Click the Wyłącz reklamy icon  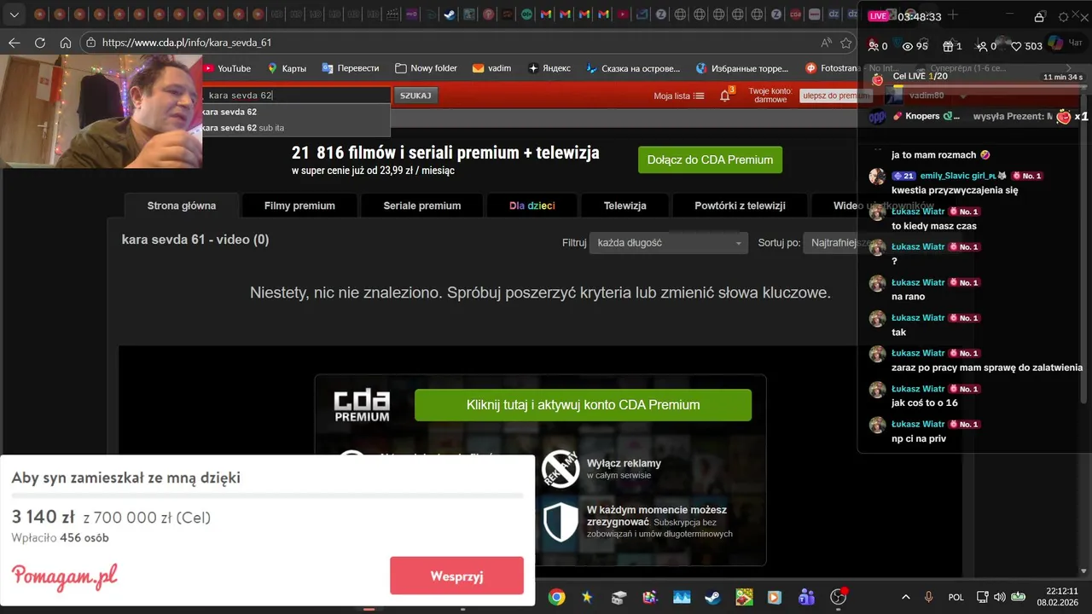[x=561, y=469]
